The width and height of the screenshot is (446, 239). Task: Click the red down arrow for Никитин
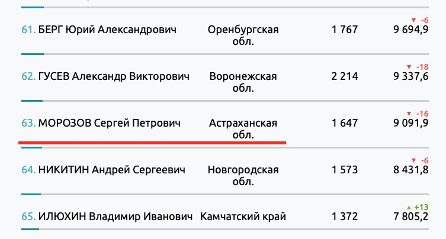pyautogui.click(x=412, y=160)
